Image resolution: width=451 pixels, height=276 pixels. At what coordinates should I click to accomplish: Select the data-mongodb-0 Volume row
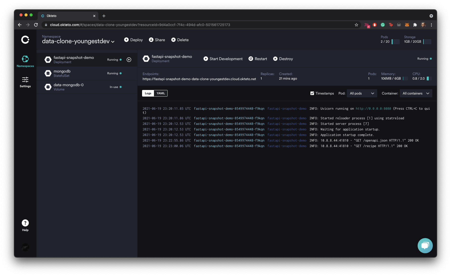[87, 87]
